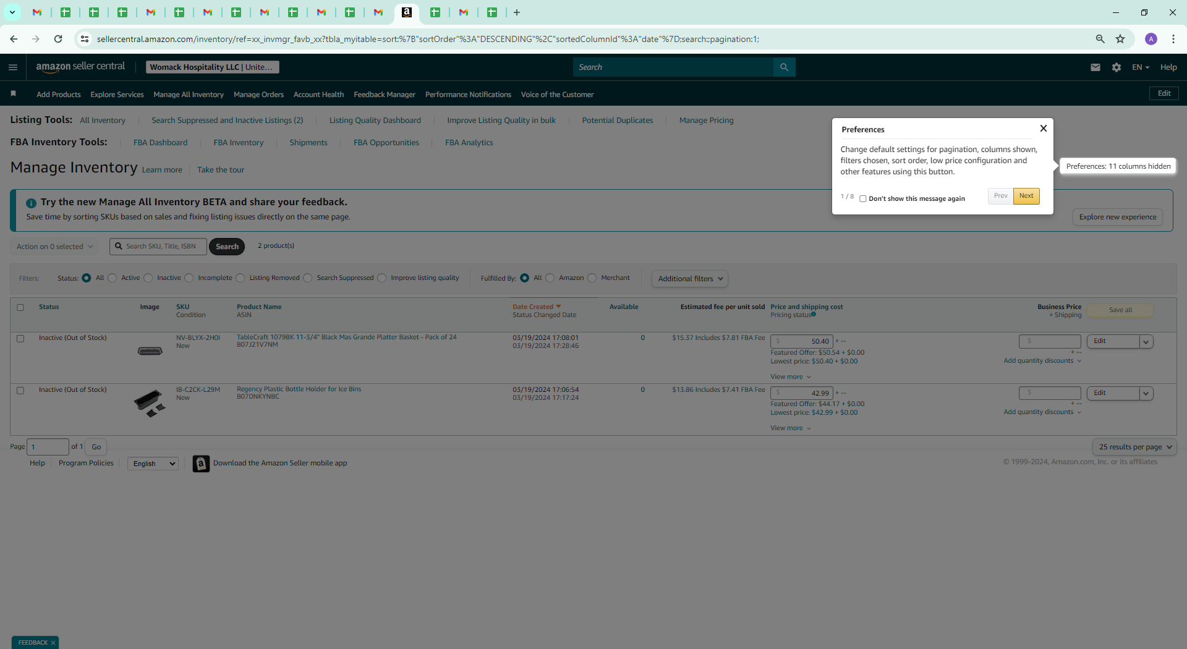Expand View more for Regency row
This screenshot has width=1187, height=649.
point(791,428)
